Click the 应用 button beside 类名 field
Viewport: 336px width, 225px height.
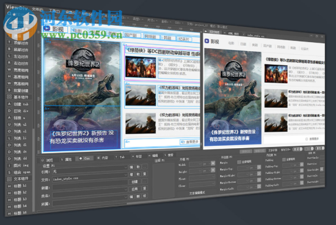click(135, 189)
